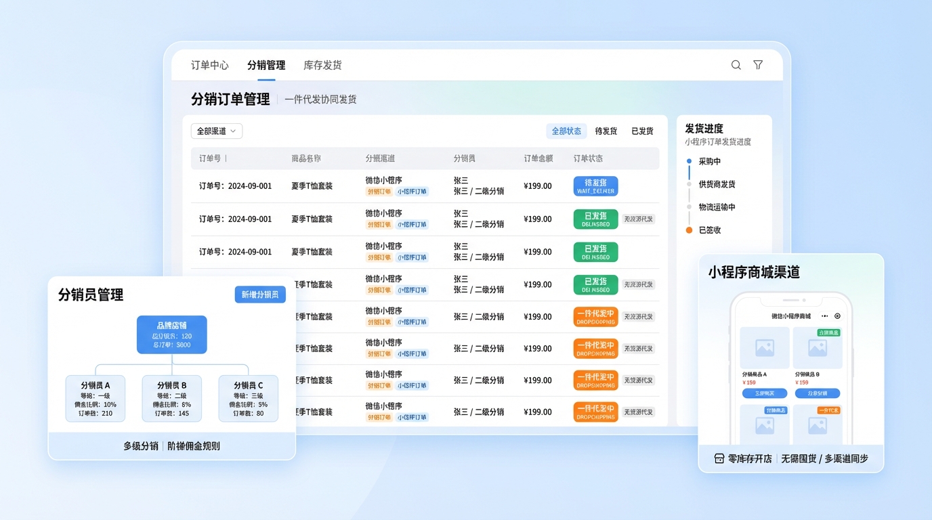932x520 pixels.
Task: Open the filter funnel icon
Action: pos(758,65)
